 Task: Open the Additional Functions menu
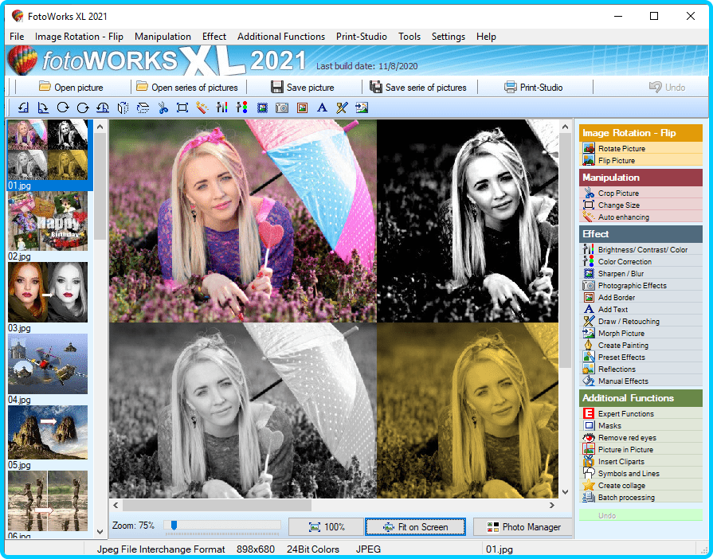[281, 37]
